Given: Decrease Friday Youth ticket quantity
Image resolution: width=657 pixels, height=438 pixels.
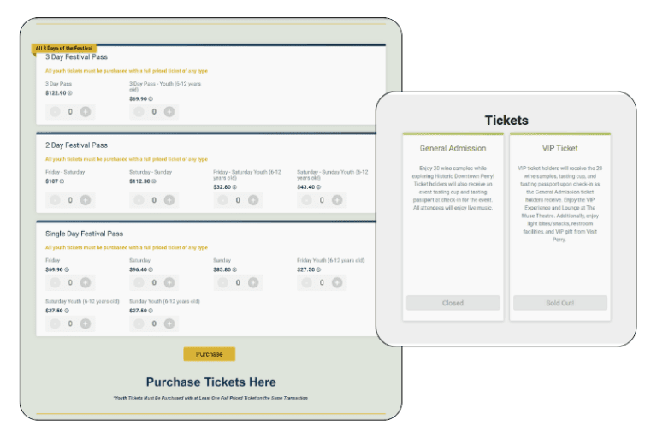Looking at the screenshot, I should 307,282.
